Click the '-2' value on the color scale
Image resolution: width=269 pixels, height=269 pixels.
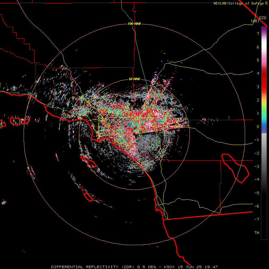(257, 153)
